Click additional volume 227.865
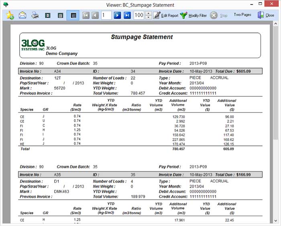The height and width of the screenshot is (226, 281). click(179, 140)
